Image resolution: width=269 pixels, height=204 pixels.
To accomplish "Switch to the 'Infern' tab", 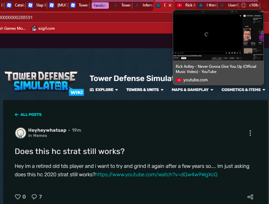I will click(x=144, y=5).
